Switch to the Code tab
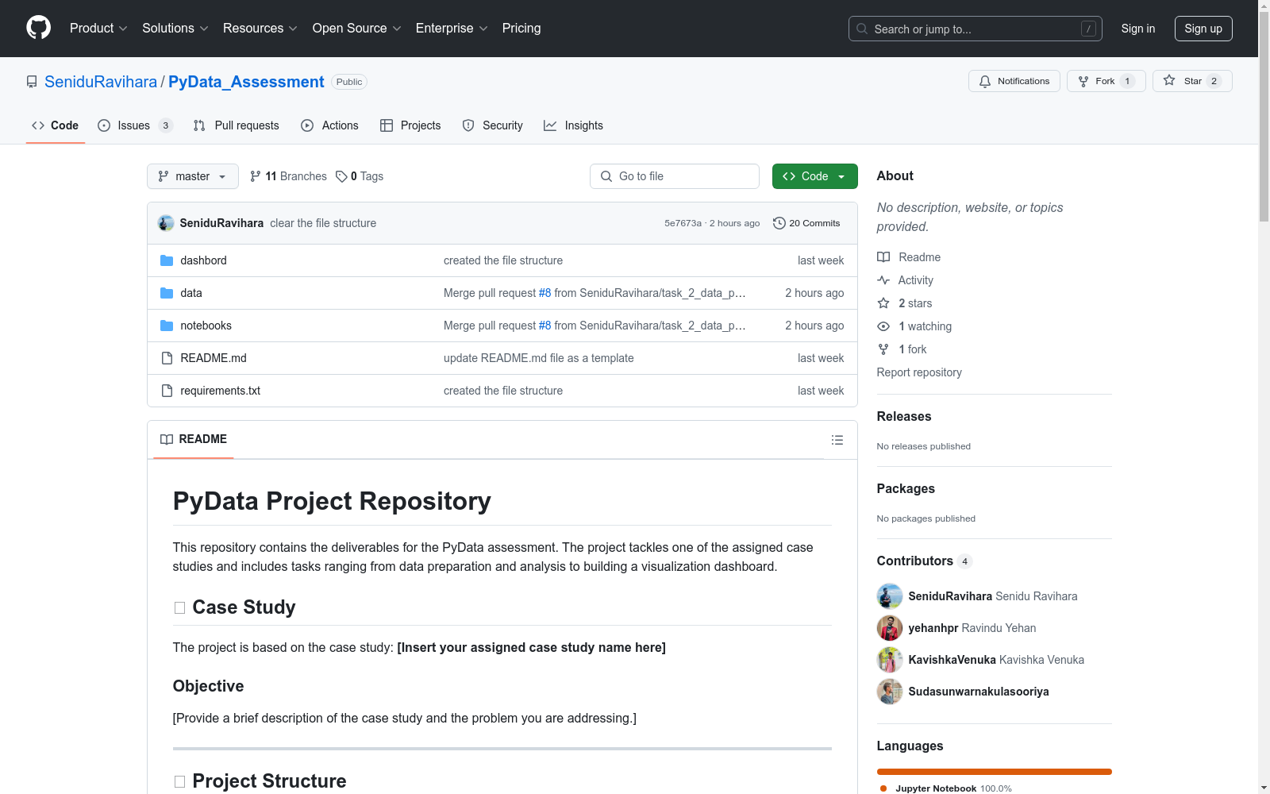This screenshot has width=1270, height=794. coord(56,125)
